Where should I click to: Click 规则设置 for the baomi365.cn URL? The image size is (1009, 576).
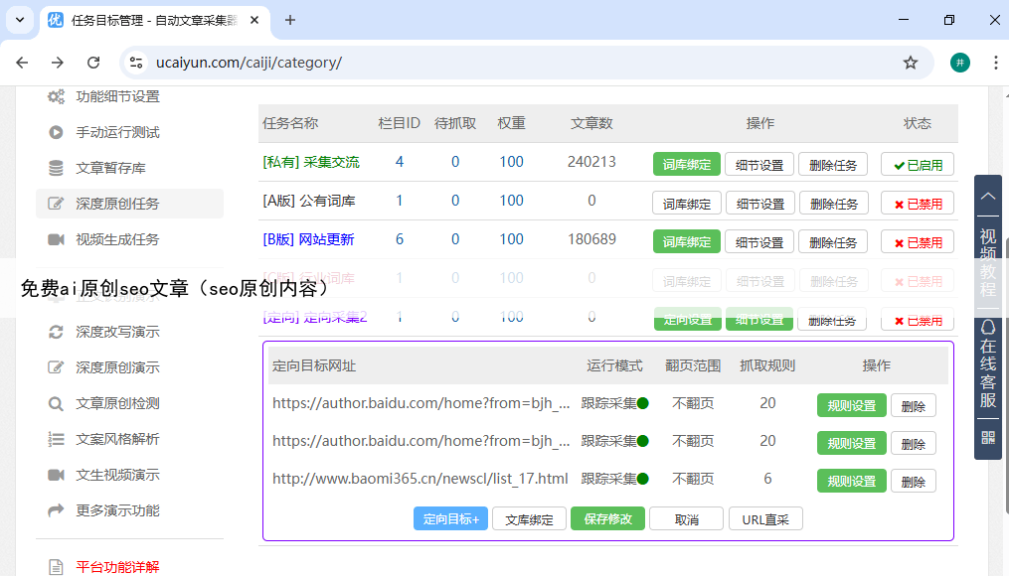click(x=851, y=481)
